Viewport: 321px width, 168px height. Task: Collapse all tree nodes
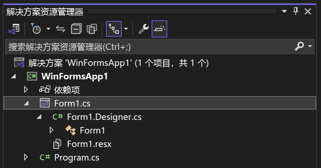[77, 28]
